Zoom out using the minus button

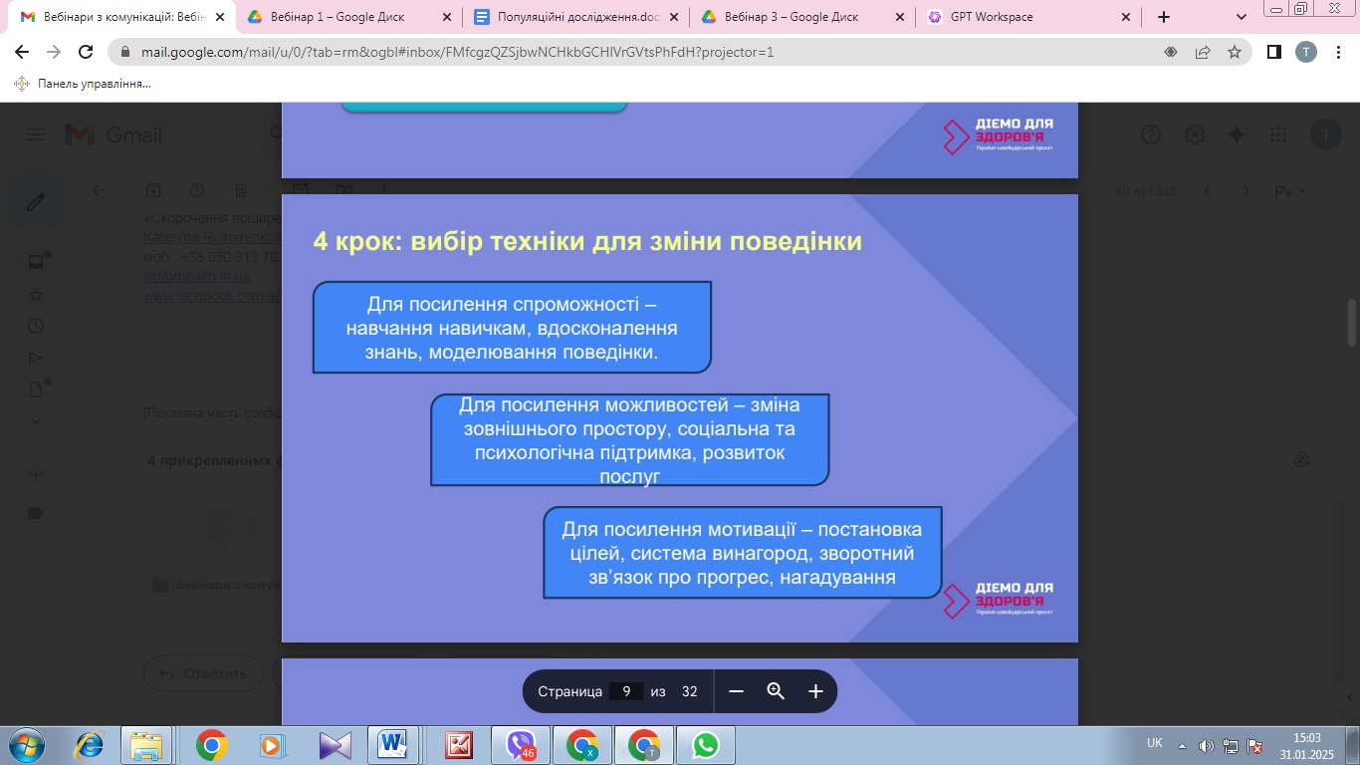(x=737, y=691)
